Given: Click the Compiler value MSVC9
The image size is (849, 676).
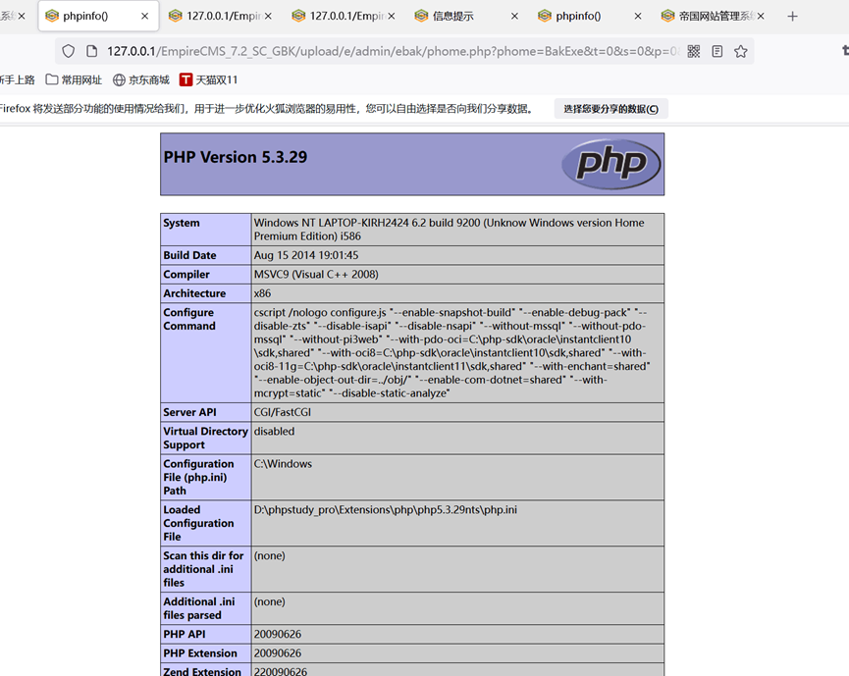Looking at the screenshot, I should pyautogui.click(x=316, y=275).
